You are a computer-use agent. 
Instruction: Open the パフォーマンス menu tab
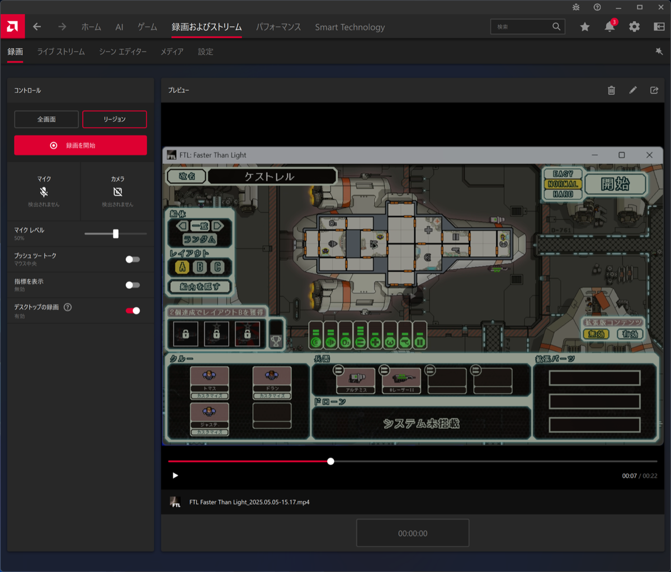[278, 27]
